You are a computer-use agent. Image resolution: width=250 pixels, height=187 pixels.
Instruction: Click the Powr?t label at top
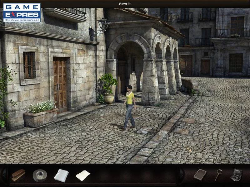pyautogui.click(x=125, y=4)
